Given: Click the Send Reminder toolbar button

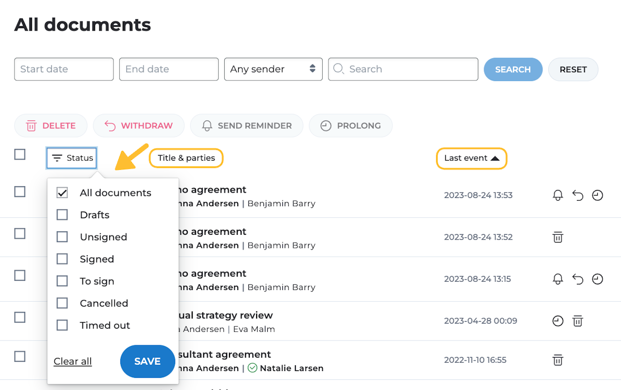Looking at the screenshot, I should 246,126.
